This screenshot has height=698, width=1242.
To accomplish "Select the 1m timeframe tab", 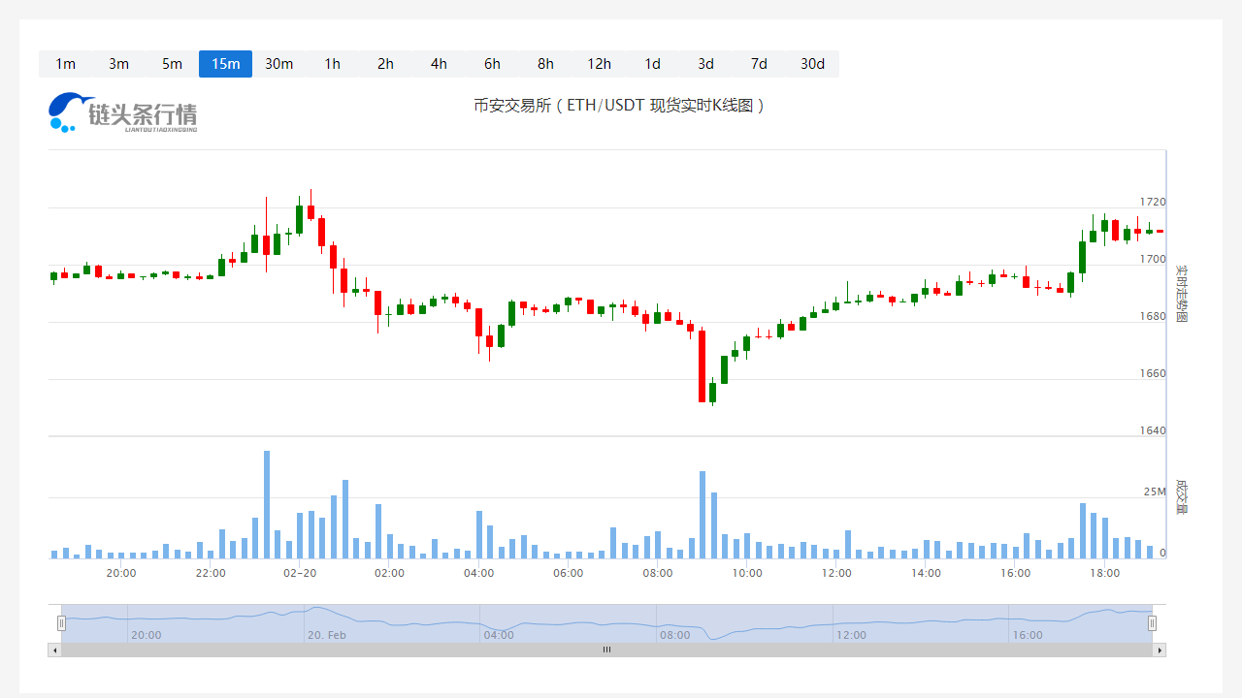I will 65,64.
